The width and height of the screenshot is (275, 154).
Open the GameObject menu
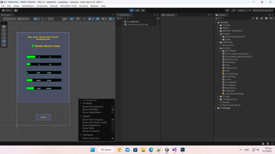28,6
